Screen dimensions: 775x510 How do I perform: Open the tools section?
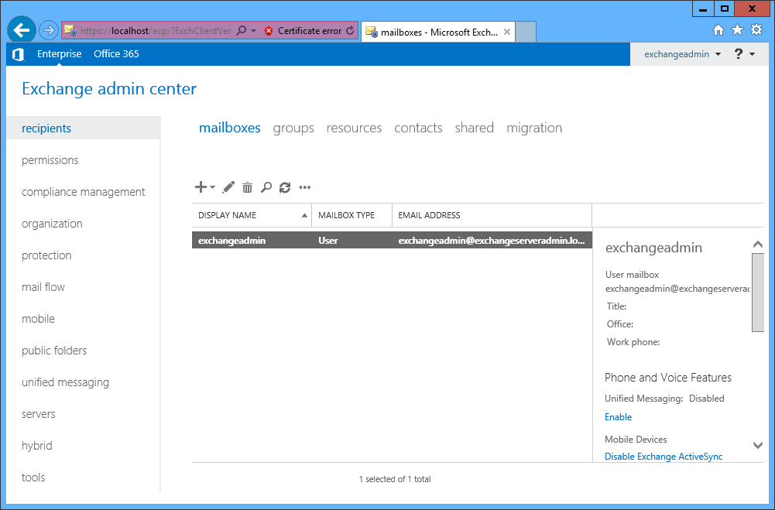click(33, 477)
